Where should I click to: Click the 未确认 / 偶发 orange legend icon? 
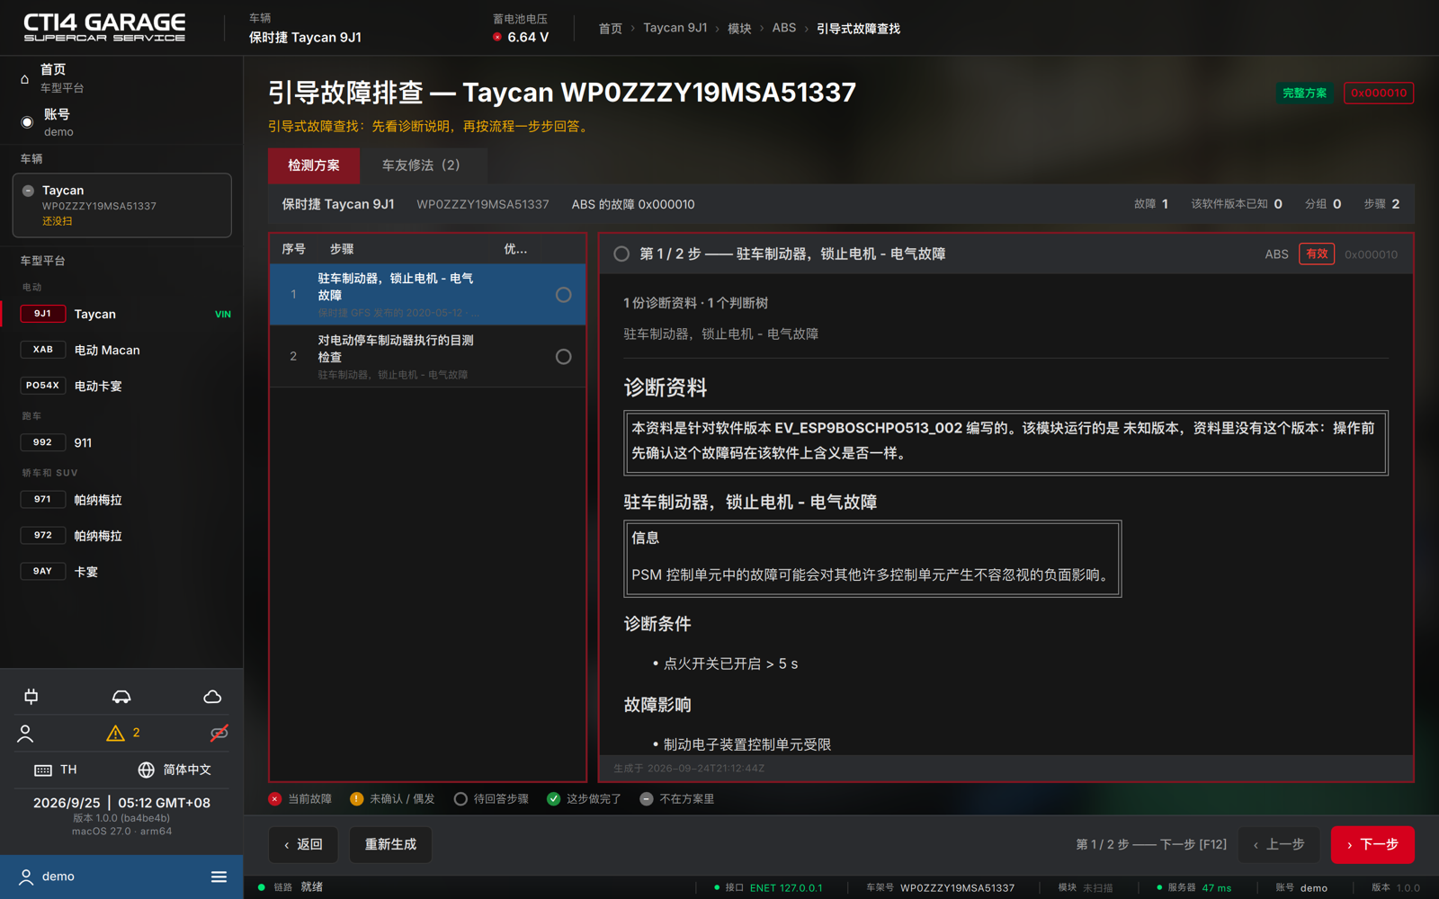[x=357, y=799]
